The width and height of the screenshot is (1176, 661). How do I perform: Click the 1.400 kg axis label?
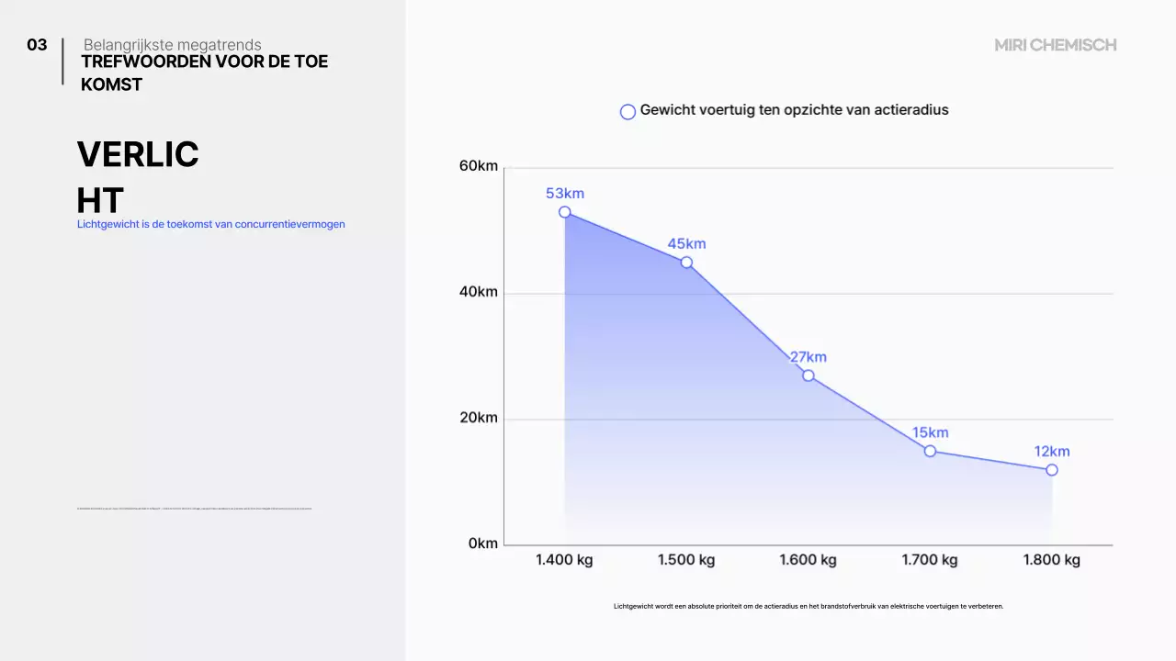pos(564,560)
